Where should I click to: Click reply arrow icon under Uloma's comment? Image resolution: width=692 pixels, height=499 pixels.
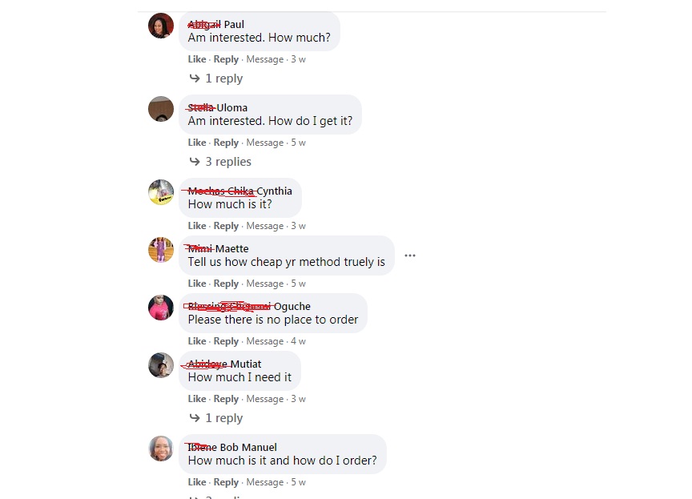[x=195, y=162]
